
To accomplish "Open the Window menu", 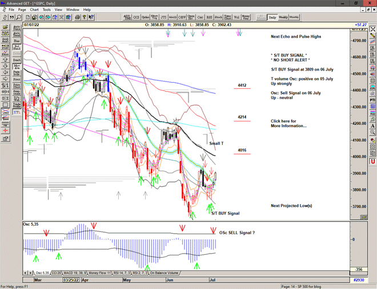I will click(x=73, y=10).
